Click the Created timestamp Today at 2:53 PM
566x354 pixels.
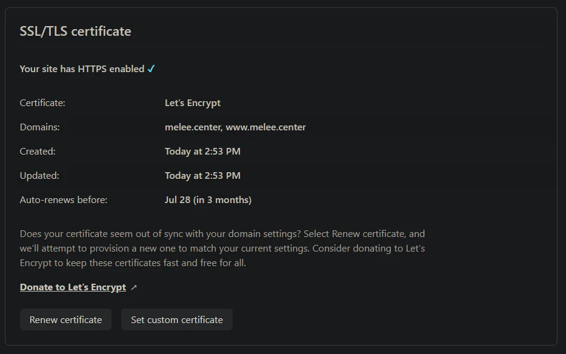tap(202, 151)
